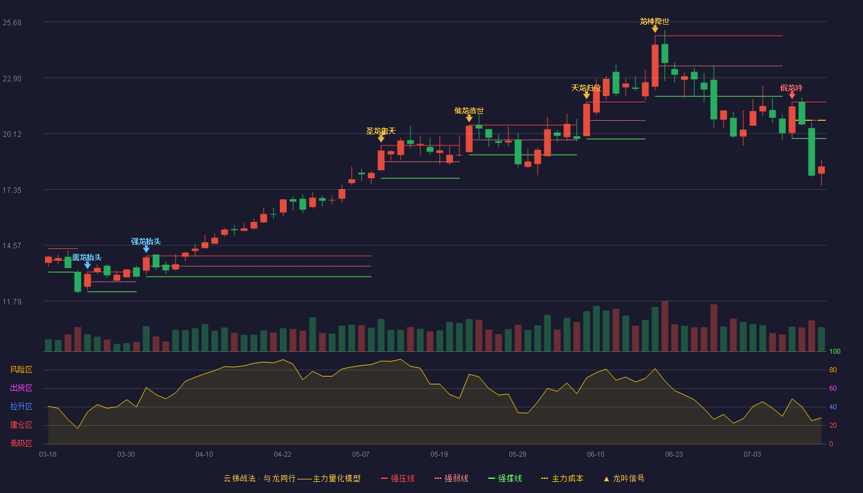Toggle the 龙吟信号 legend item
Image resolution: width=863 pixels, height=493 pixels.
point(624,478)
